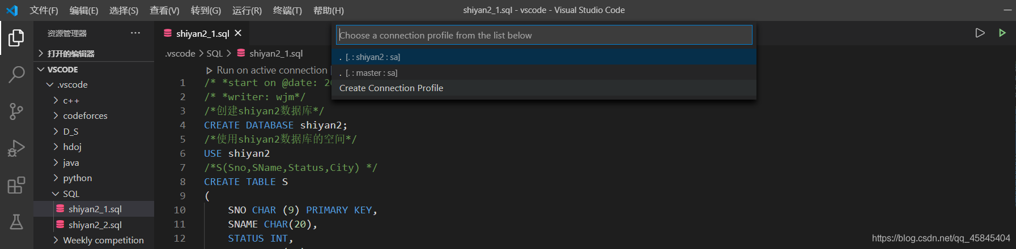Open the explorer more actions ellipsis

(135, 33)
